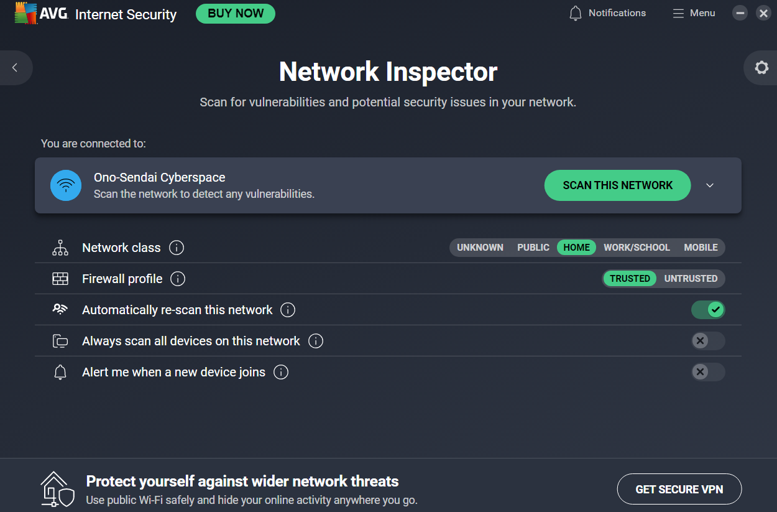Click 'Use public Wi-Fi safely' description text
Screen dimensions: 777x512
pos(252,500)
